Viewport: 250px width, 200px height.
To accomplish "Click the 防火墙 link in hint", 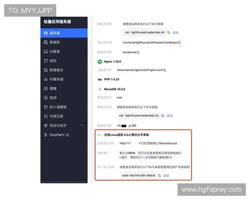I will coord(143,157).
